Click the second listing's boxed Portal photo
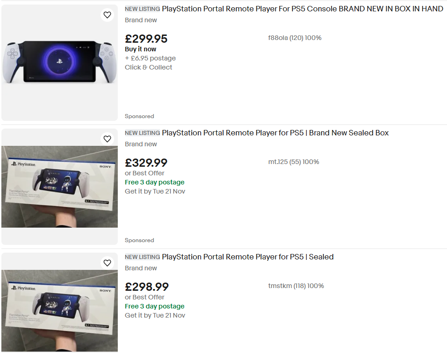The image size is (447, 353). (60, 186)
